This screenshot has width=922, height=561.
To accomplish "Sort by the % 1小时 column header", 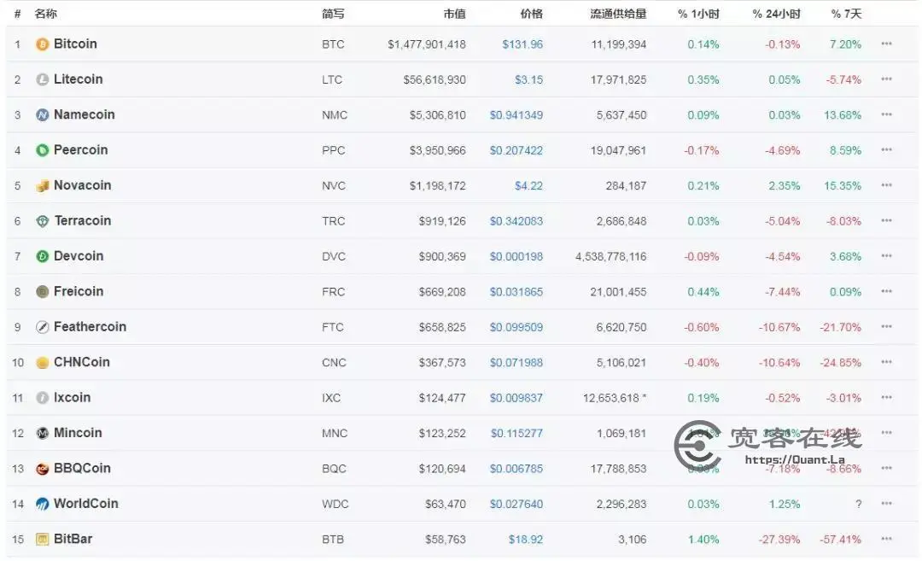I will (698, 14).
